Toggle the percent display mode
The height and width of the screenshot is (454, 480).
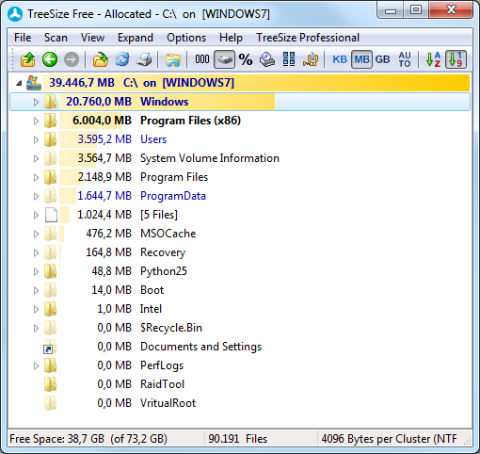point(246,59)
